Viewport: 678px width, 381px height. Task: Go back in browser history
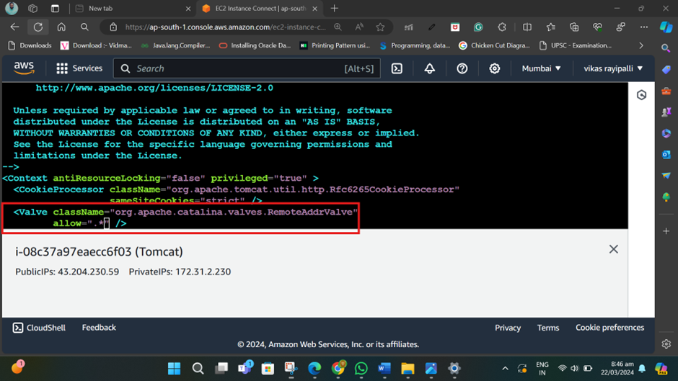(14, 27)
